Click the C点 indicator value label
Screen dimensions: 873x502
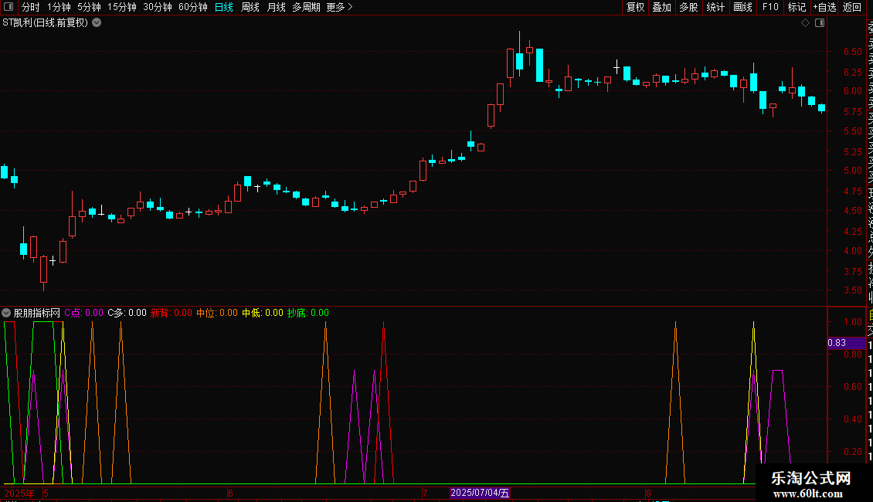click(83, 313)
